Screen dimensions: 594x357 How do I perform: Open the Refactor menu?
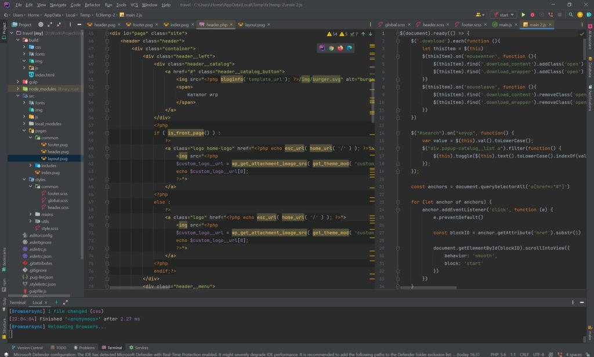coord(92,5)
